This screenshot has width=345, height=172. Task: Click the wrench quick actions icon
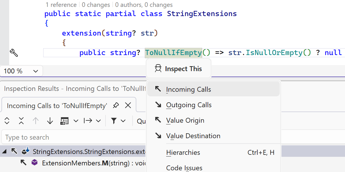14,53
